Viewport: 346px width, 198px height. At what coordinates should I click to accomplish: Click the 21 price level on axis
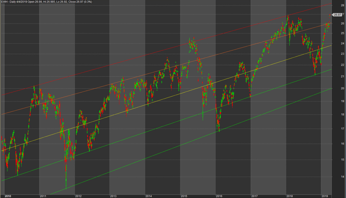(343, 76)
